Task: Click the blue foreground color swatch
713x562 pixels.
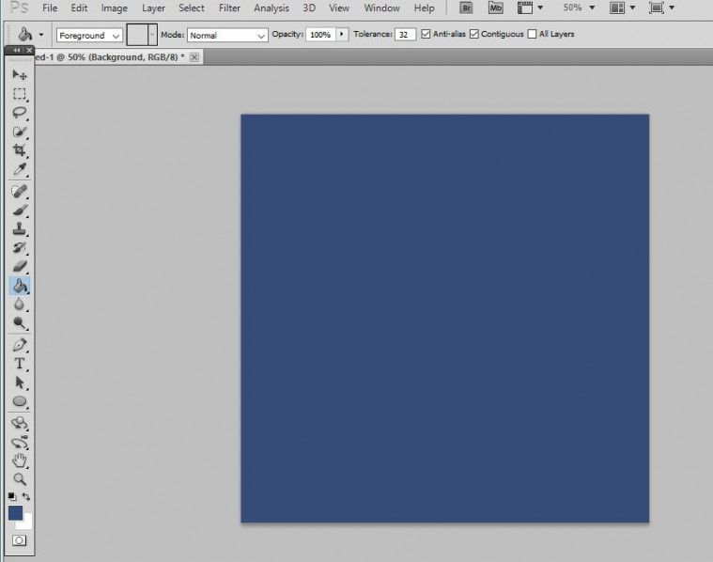Action: [15, 512]
